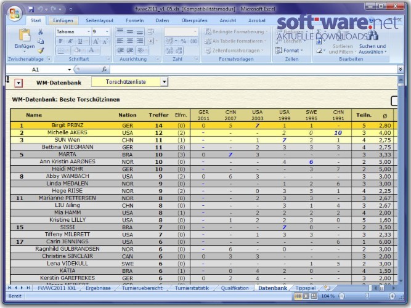Viewport: 411px width, 308px height.
Task: Click the 104 % zoom level
Action: point(328,296)
